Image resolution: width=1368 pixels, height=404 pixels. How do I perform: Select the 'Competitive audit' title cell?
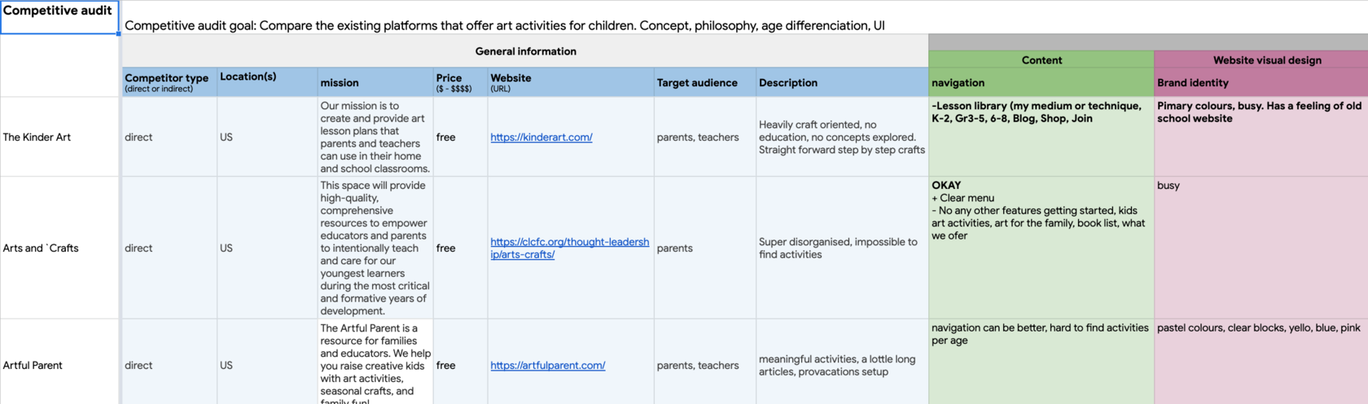59,16
